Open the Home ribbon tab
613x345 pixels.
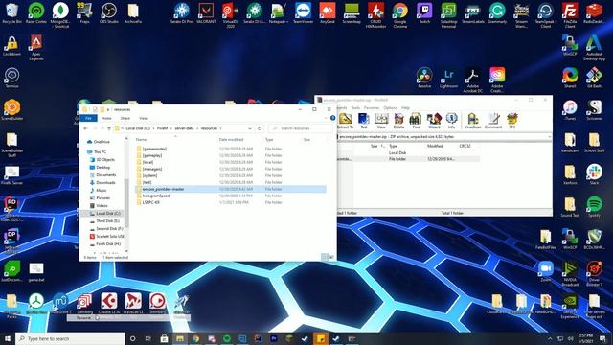pos(106,118)
